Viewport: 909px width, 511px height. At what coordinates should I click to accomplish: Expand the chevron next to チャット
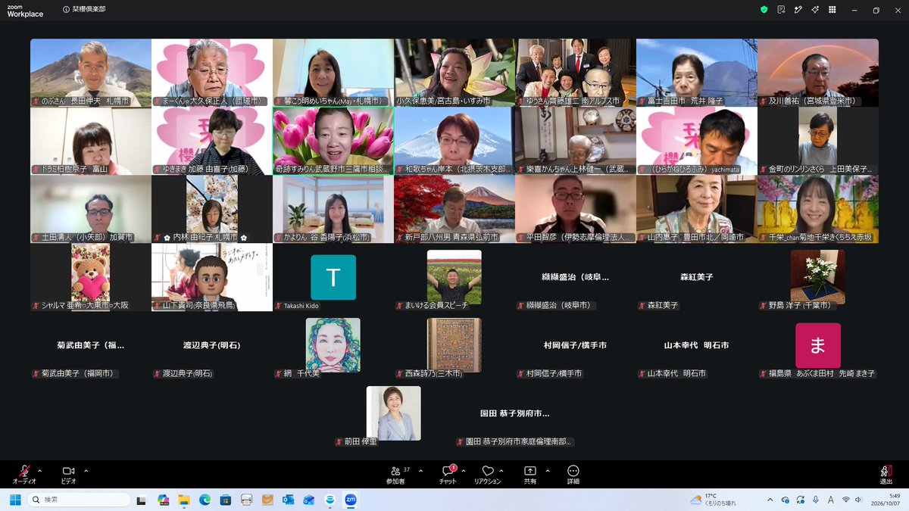[x=464, y=470]
